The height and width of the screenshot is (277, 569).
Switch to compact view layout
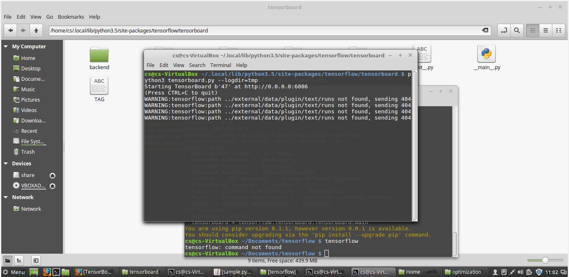pyautogui.click(x=559, y=30)
